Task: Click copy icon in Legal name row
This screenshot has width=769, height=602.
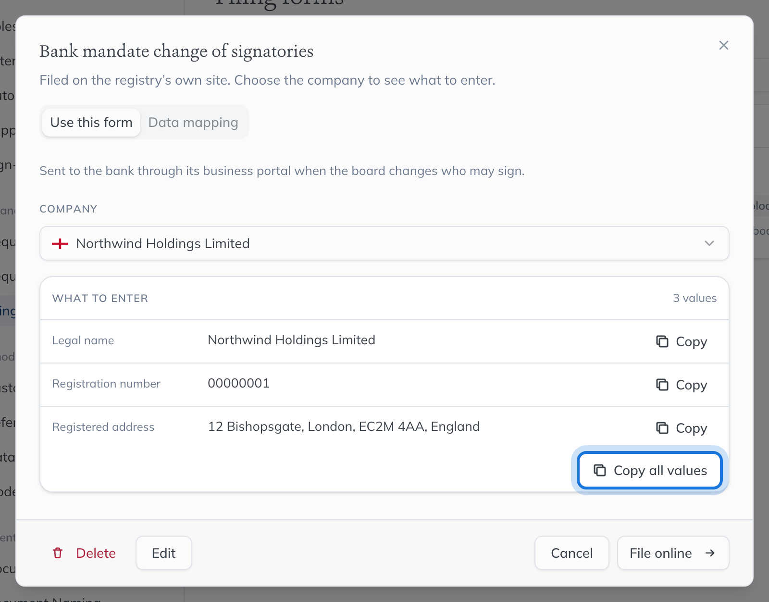Action: [x=662, y=341]
